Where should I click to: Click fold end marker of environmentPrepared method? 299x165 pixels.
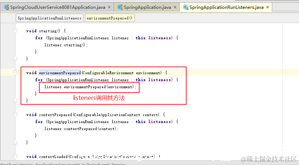click(15, 101)
